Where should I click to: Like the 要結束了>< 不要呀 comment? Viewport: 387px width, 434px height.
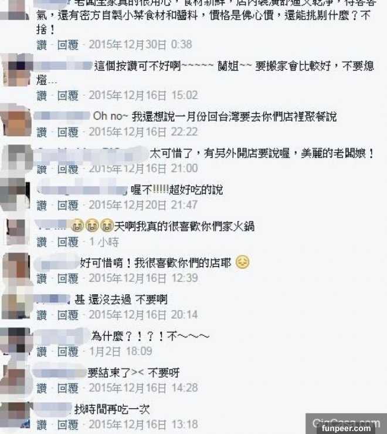click(x=42, y=388)
